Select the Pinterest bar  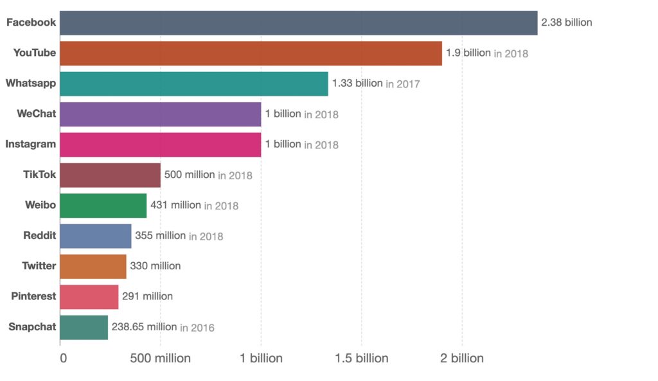click(x=89, y=297)
